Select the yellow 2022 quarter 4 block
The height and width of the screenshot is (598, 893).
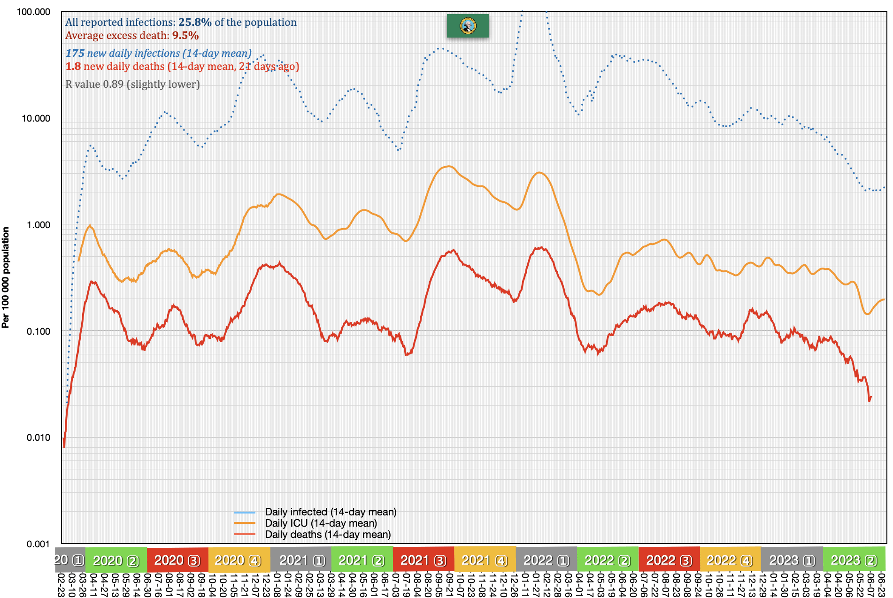730,560
